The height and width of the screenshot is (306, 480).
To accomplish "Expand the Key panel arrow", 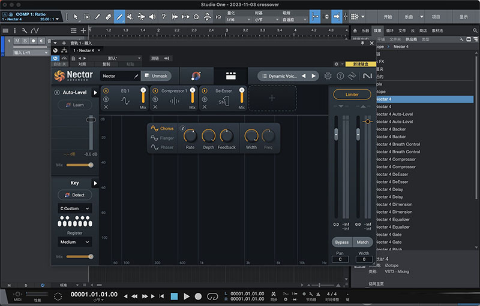I will pos(95,183).
